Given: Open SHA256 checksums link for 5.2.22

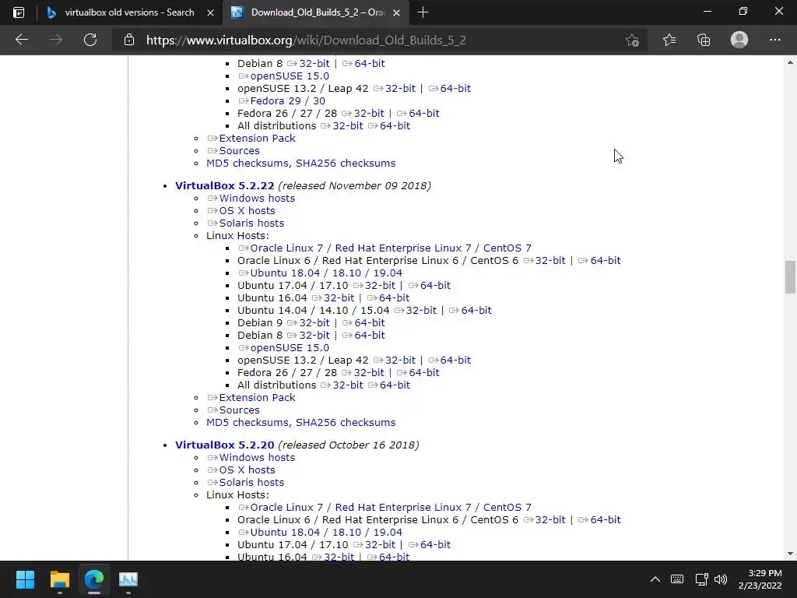Looking at the screenshot, I should [346, 423].
